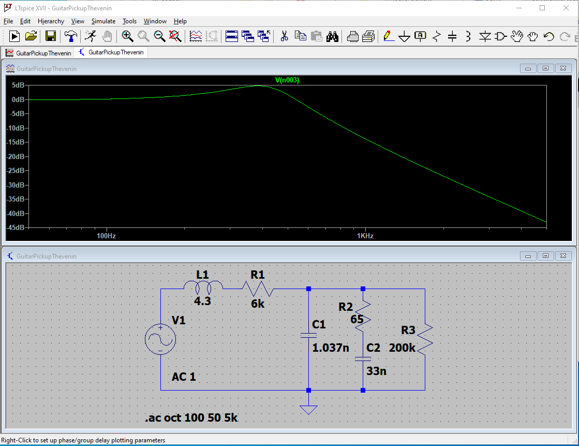Open the Control Panel hammer icon
The height and width of the screenshot is (446, 579).
(70, 36)
